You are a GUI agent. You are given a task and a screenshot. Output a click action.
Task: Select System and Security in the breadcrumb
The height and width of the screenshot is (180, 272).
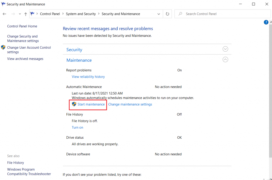[81, 14]
